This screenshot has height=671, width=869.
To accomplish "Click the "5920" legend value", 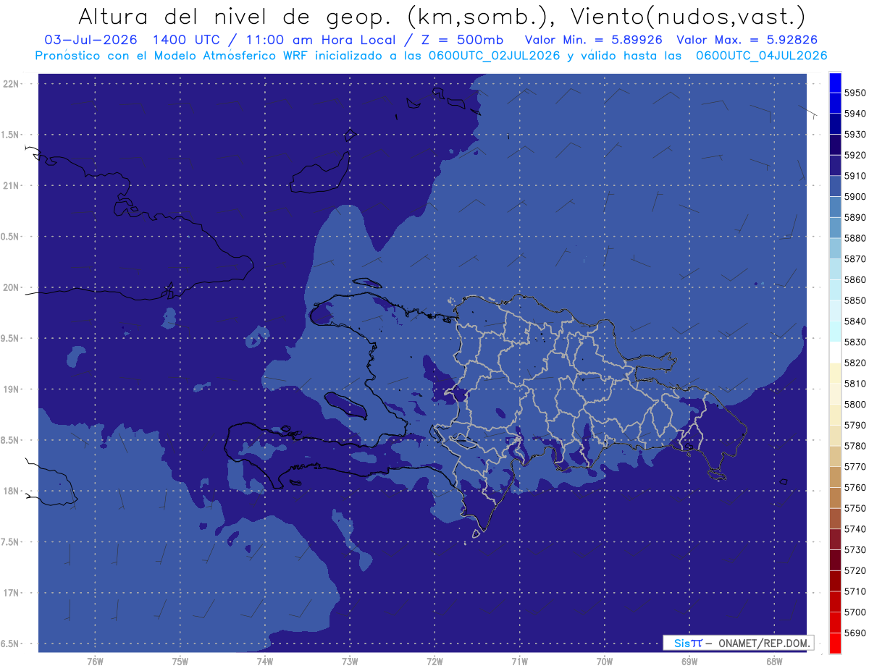I will click(x=855, y=156).
